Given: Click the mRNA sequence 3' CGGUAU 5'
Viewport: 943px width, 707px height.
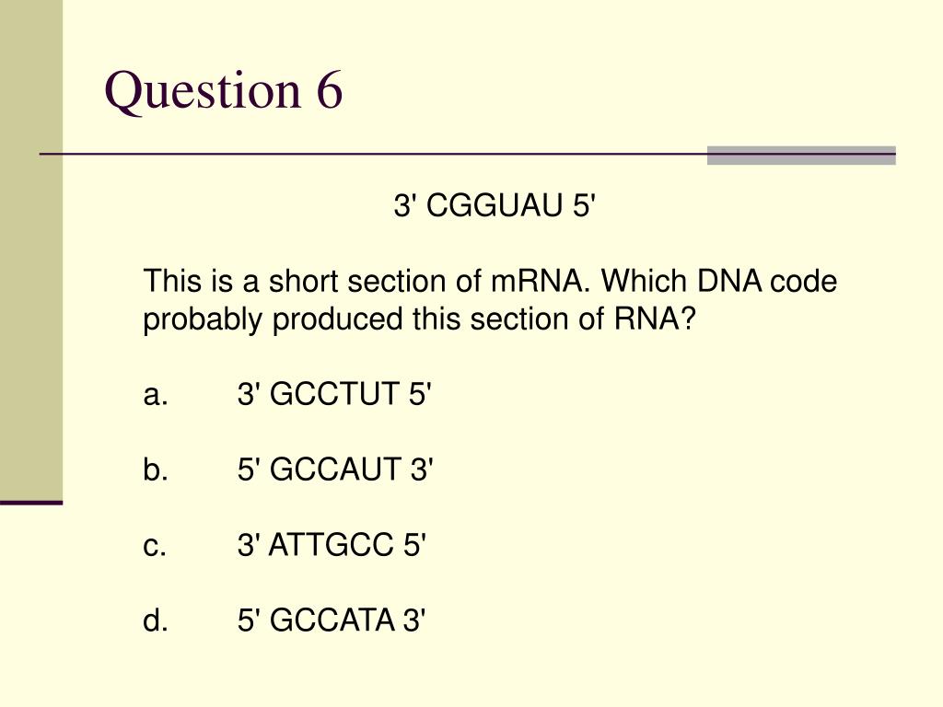Looking at the screenshot, I should 495,205.
